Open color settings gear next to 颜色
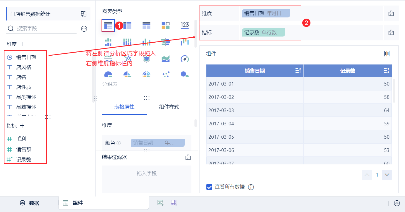This screenshot has height=212, width=405. 119,143
